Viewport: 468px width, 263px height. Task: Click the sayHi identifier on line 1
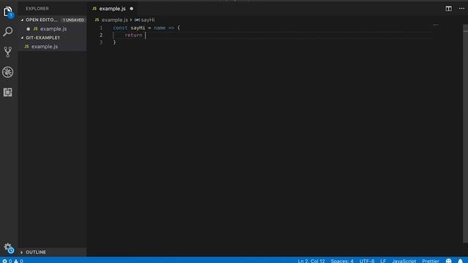coord(137,28)
